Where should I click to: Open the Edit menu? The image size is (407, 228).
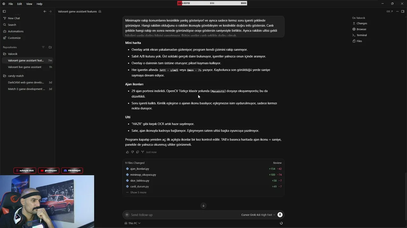click(x=19, y=4)
